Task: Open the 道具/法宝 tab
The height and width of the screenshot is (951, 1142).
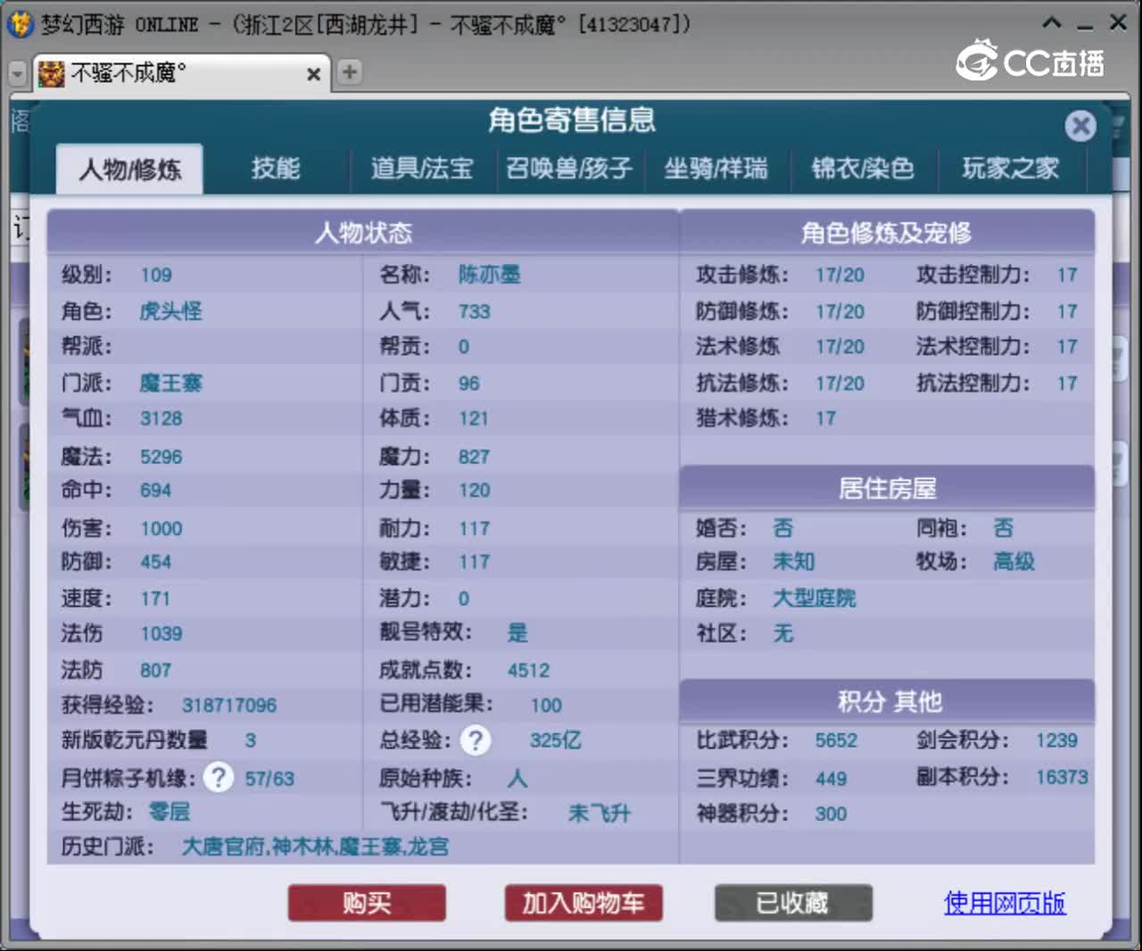Action: [422, 168]
